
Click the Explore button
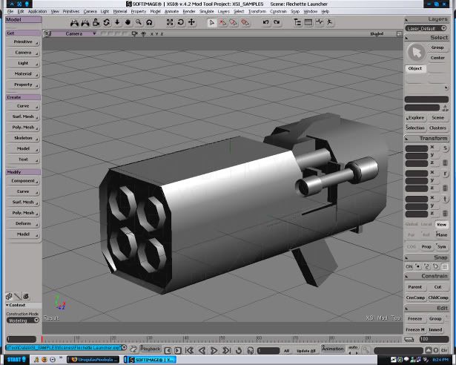(x=416, y=118)
